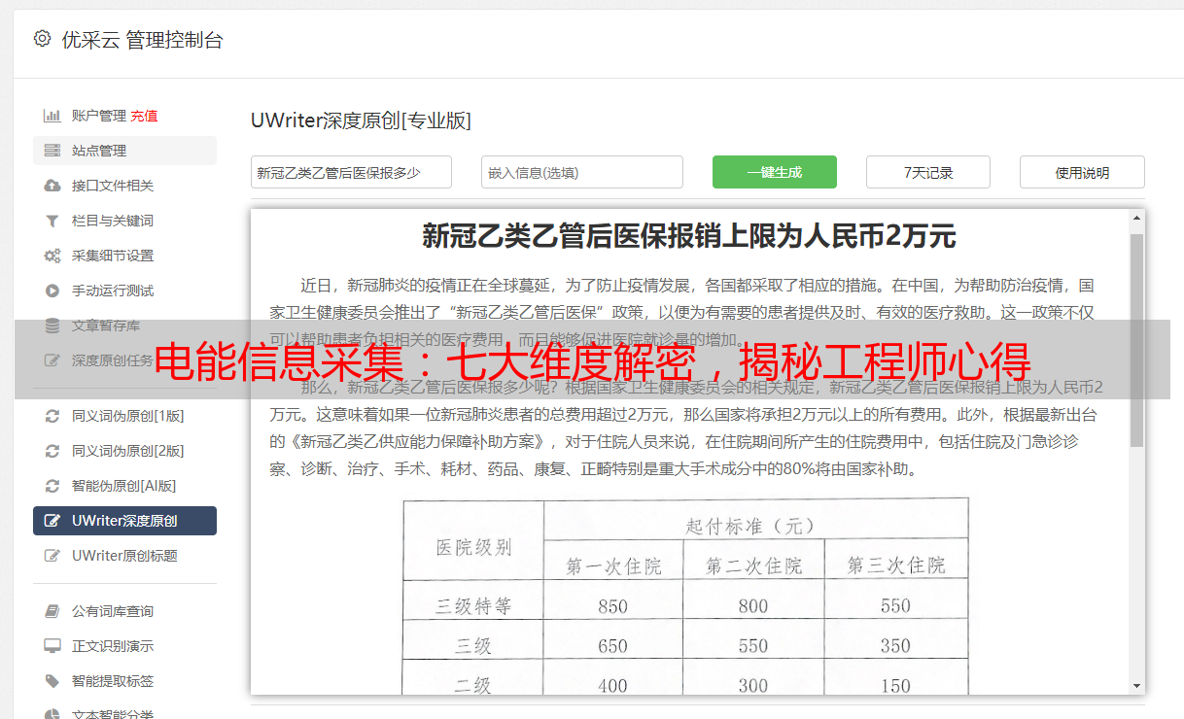Click the article preview scrollbar down arrow

(1136, 686)
